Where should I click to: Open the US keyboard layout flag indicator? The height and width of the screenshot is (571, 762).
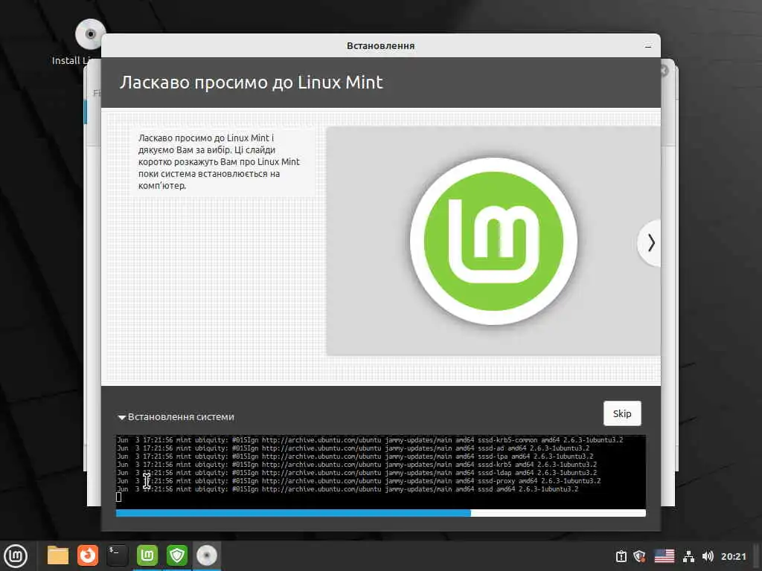[x=665, y=556]
